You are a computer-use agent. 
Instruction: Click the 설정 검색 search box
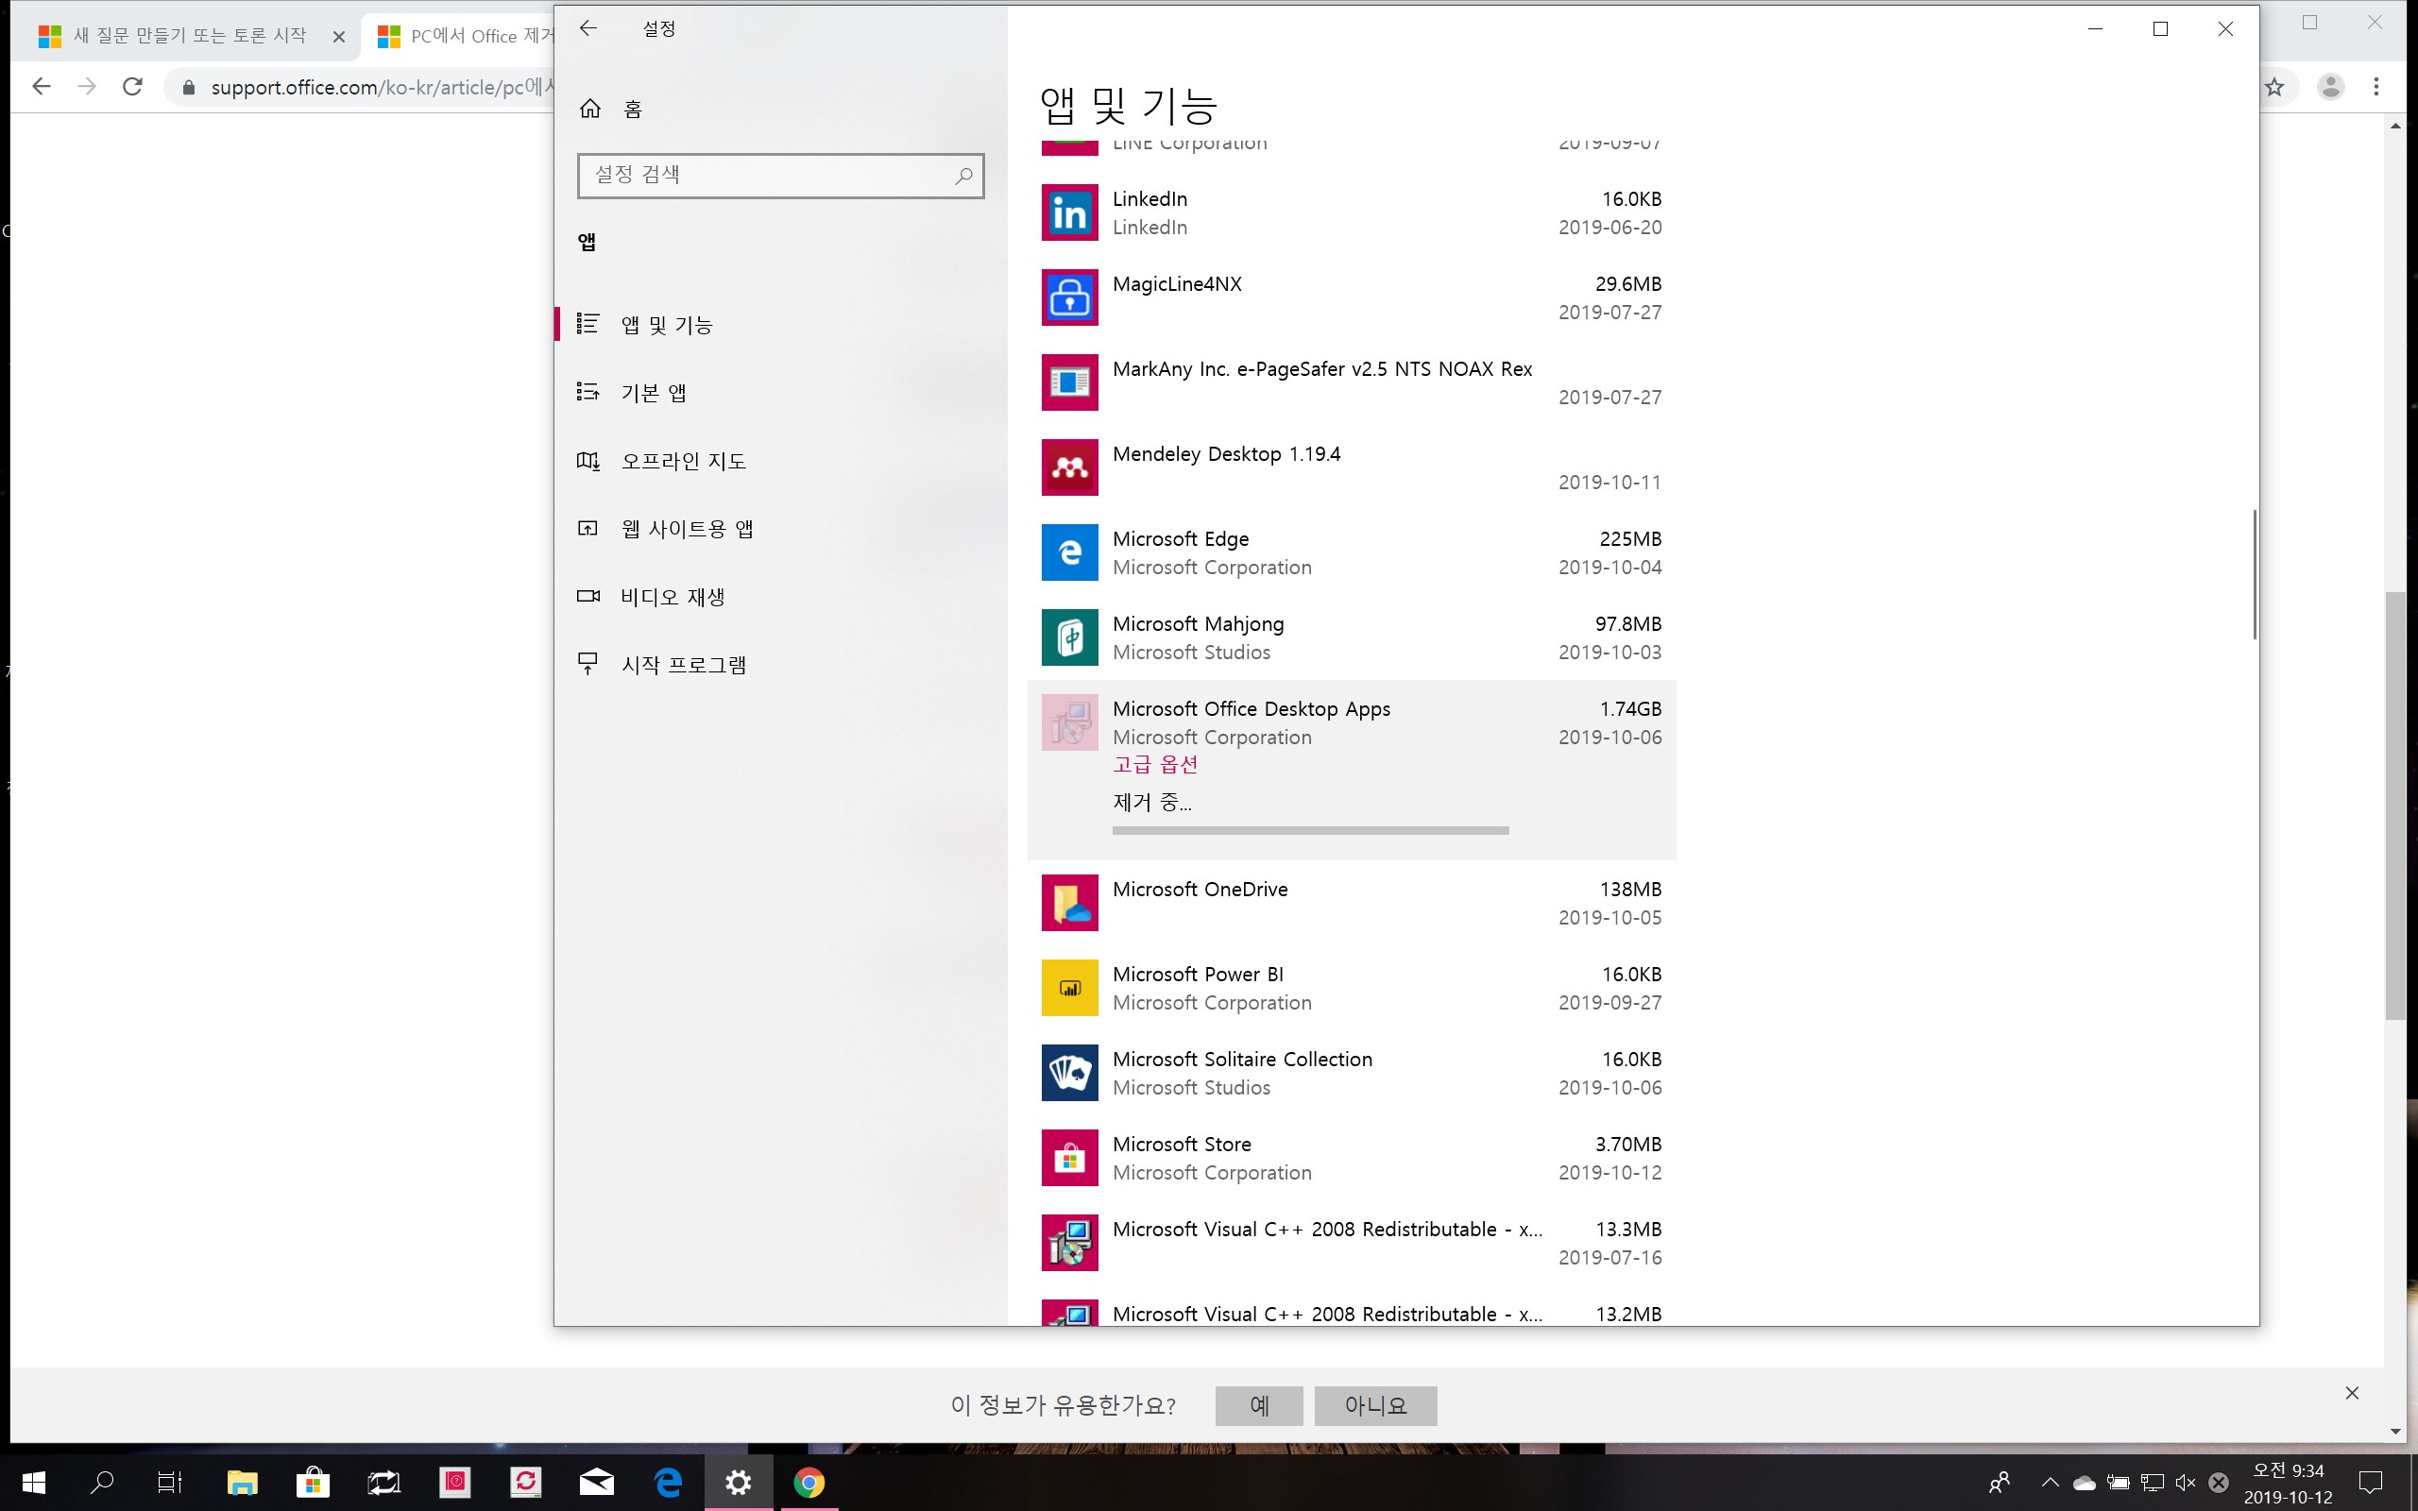770,175
